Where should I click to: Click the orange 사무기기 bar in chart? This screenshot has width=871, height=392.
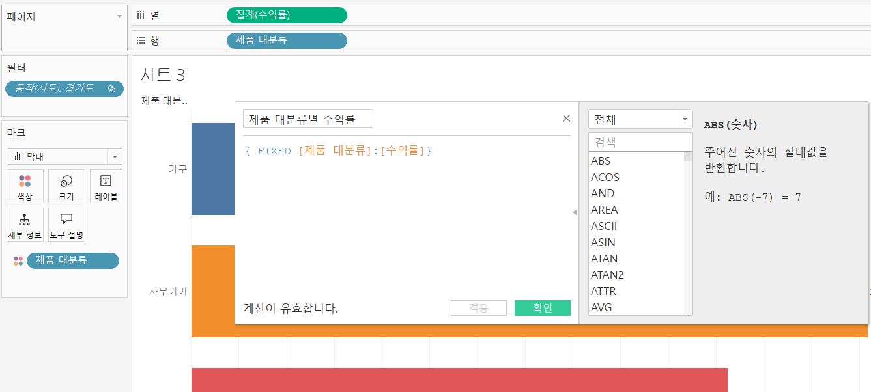(529, 330)
